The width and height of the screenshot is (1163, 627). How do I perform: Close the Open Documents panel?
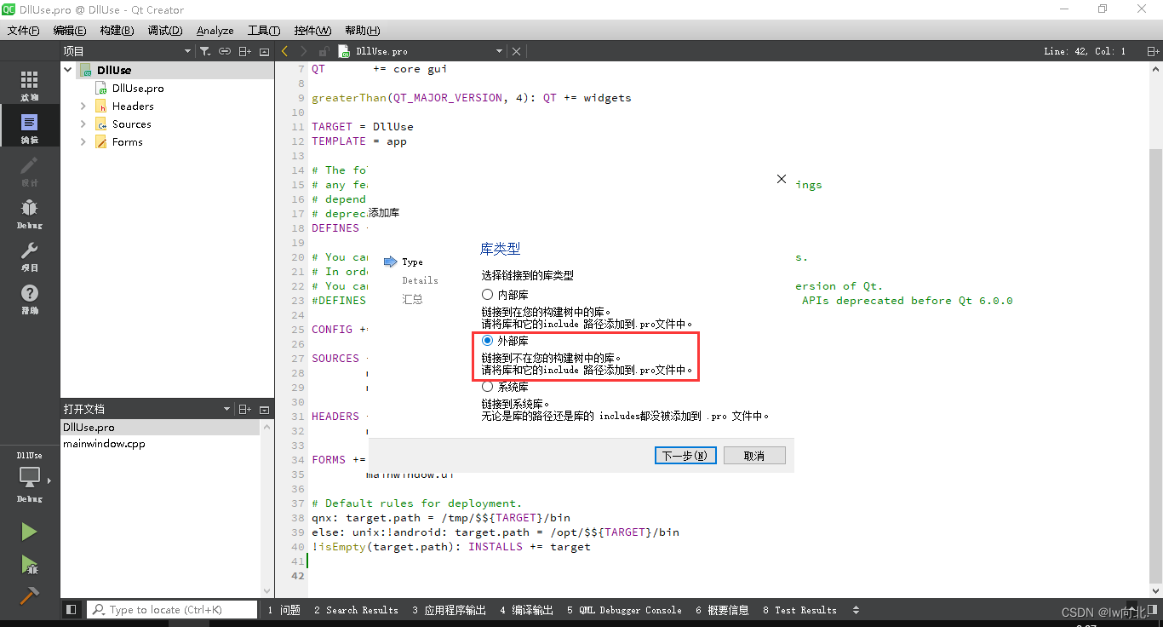pyautogui.click(x=264, y=409)
